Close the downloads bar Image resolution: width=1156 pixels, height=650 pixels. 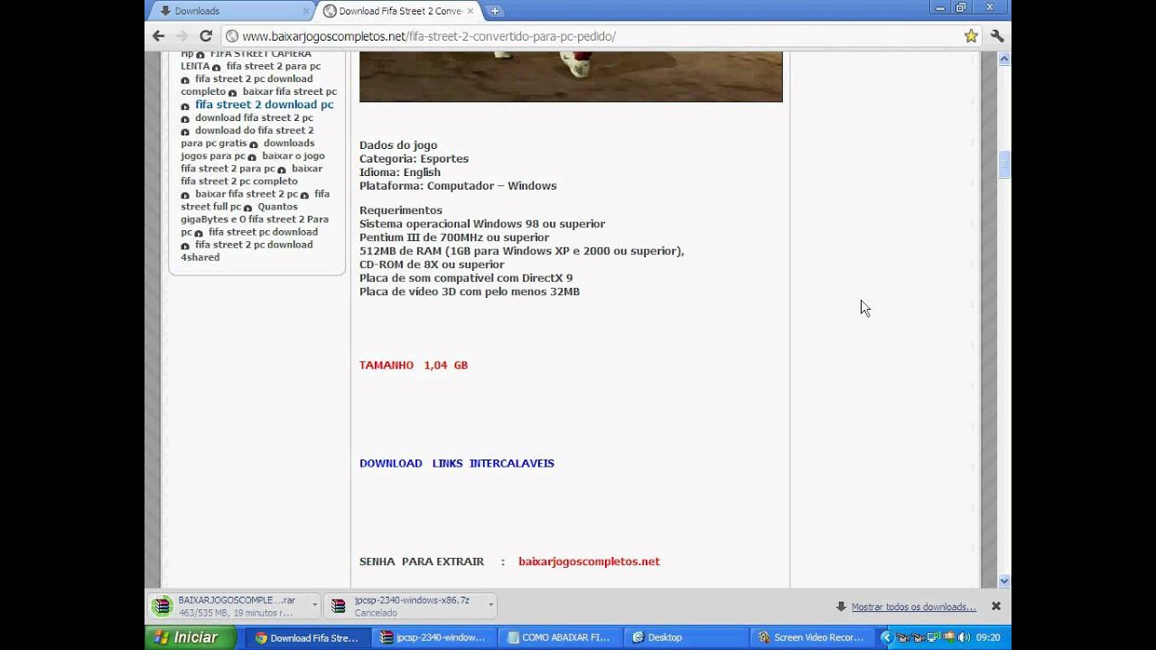click(996, 607)
